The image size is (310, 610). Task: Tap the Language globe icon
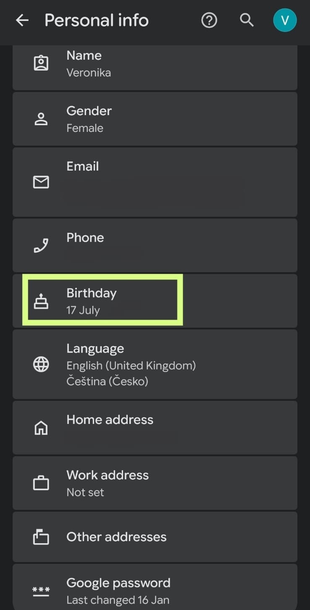coord(41,364)
